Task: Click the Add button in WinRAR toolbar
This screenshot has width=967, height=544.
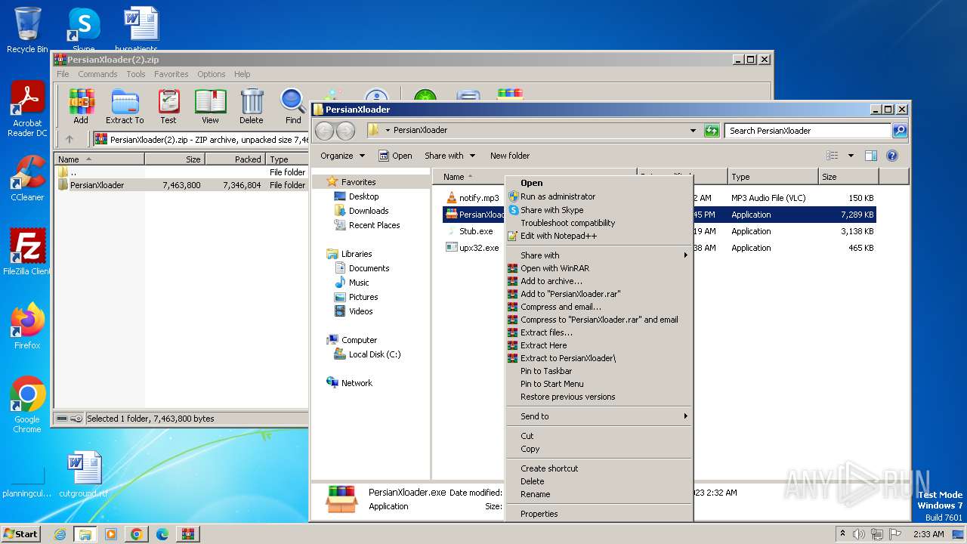Action: tap(81, 107)
